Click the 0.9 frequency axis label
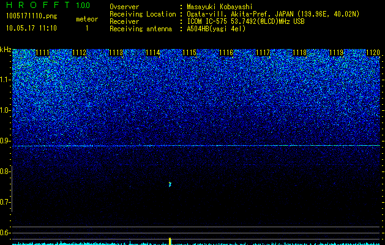Image resolution: width=385 pixels, height=245 pixels. pyautogui.click(x=4, y=141)
